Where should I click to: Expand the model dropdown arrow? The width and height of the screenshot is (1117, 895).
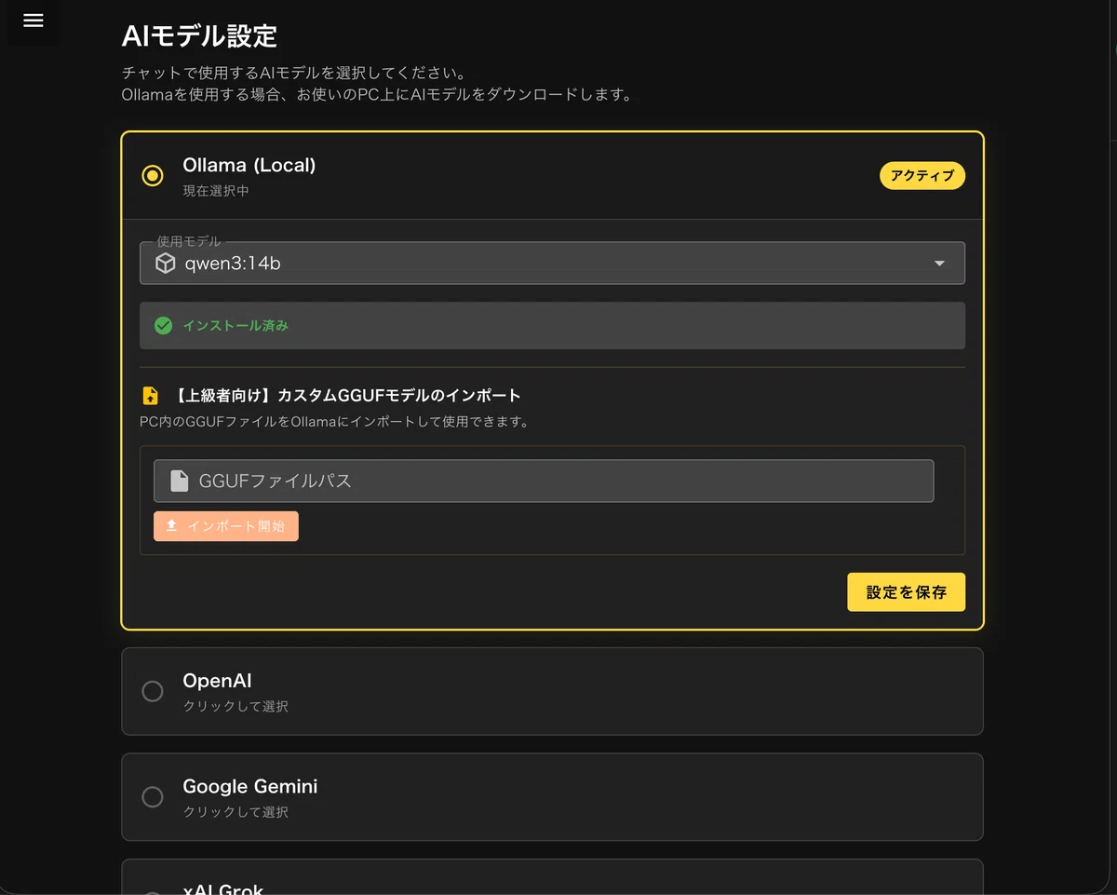point(939,264)
